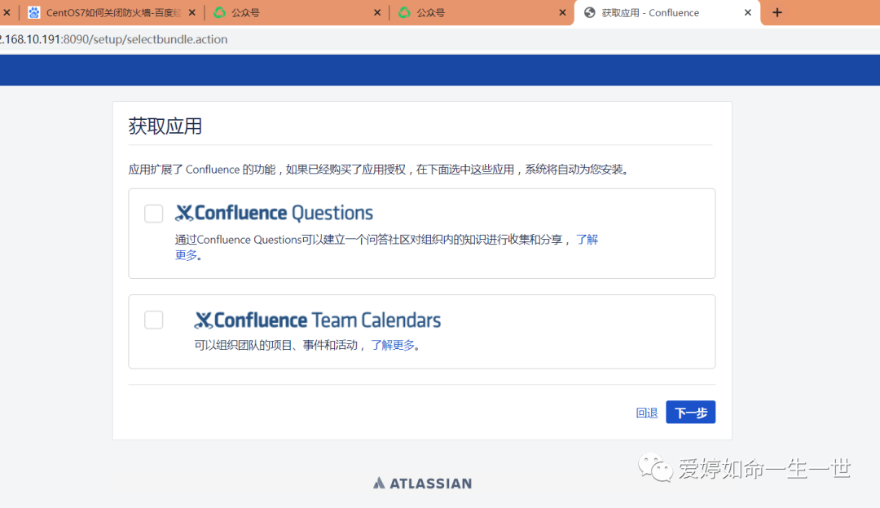Open 了解更多 link for Confluence Questions
This screenshot has height=508, width=880.
(587, 240)
